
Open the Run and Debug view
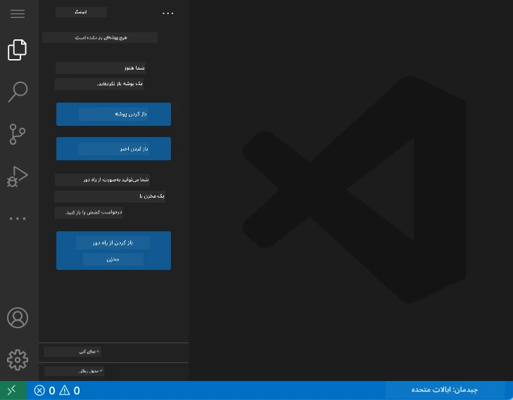pos(18,176)
